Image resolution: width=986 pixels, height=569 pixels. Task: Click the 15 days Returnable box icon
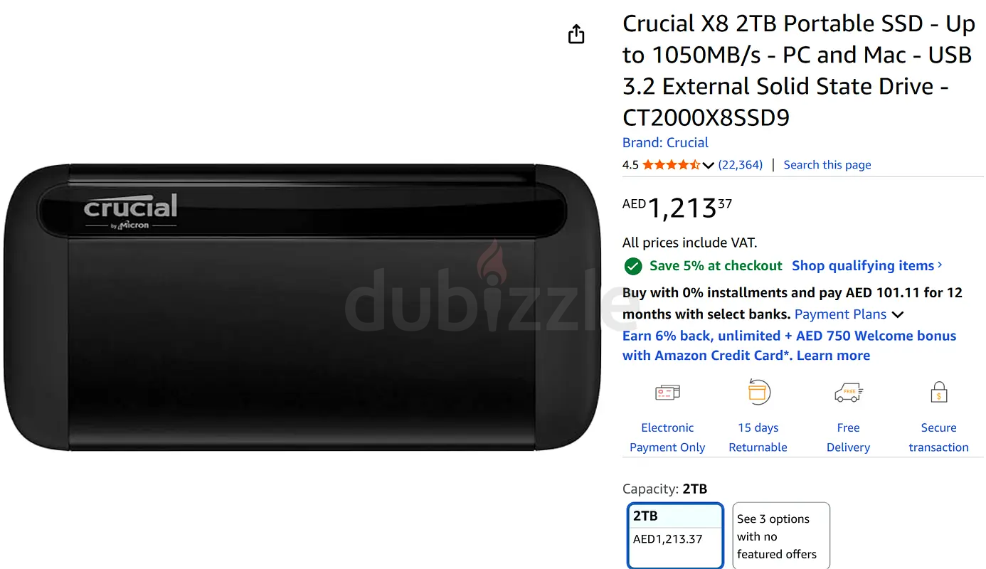point(758,393)
